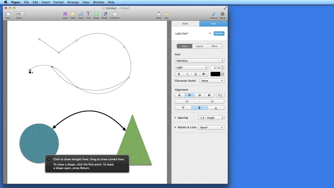This screenshot has width=334, height=188.
Task: Open the Edit menu
Action: pyautogui.click(x=35, y=2)
